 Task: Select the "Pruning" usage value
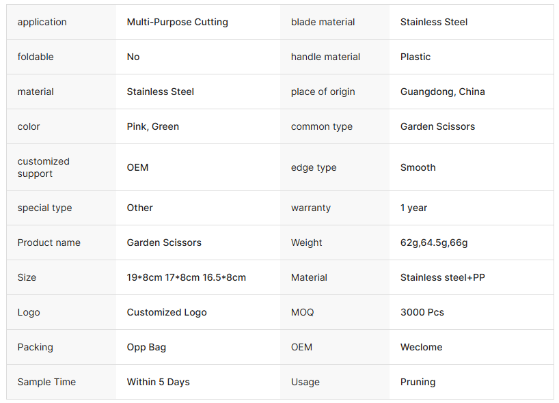click(x=418, y=382)
